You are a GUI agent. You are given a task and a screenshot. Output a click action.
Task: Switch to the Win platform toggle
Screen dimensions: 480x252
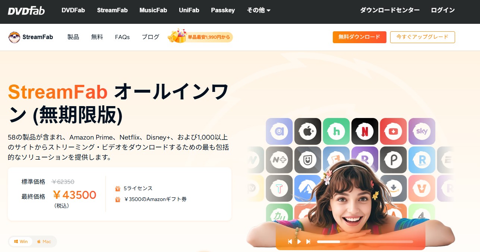point(21,242)
